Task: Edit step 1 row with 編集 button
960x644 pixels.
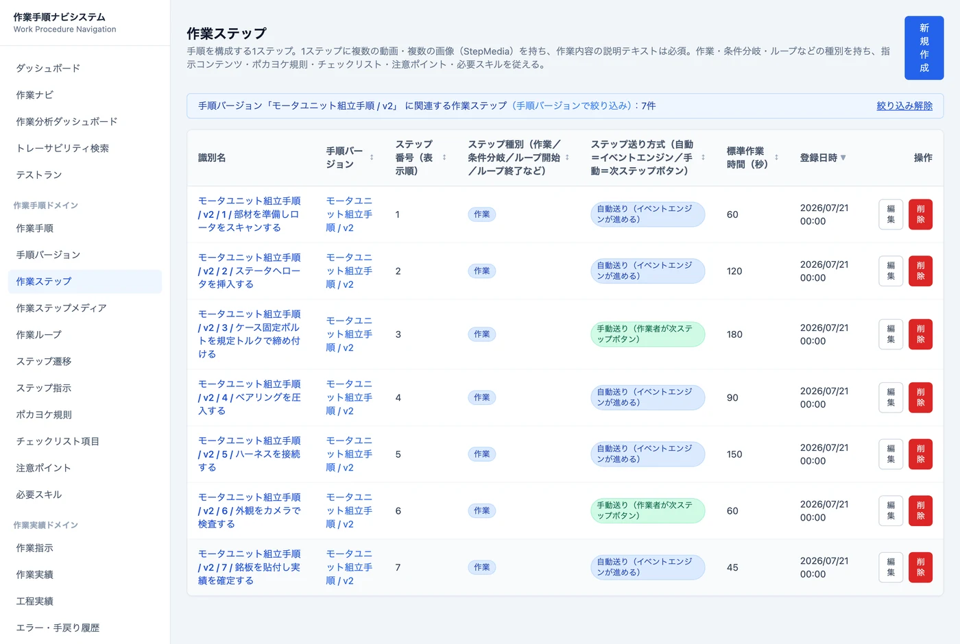Action: point(891,214)
